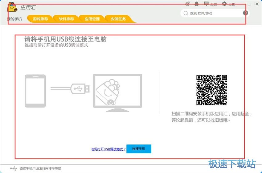Click the 搜索 软件/游戏 search field
This screenshot has height=173, width=262.
(x=215, y=13)
